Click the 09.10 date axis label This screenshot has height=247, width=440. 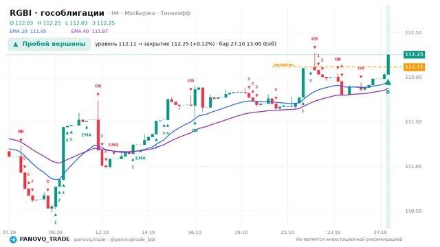pos(56,233)
